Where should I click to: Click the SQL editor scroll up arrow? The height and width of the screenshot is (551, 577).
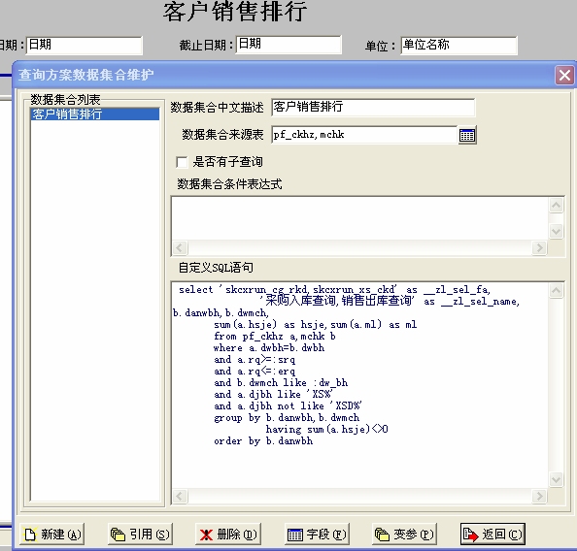coord(556,290)
